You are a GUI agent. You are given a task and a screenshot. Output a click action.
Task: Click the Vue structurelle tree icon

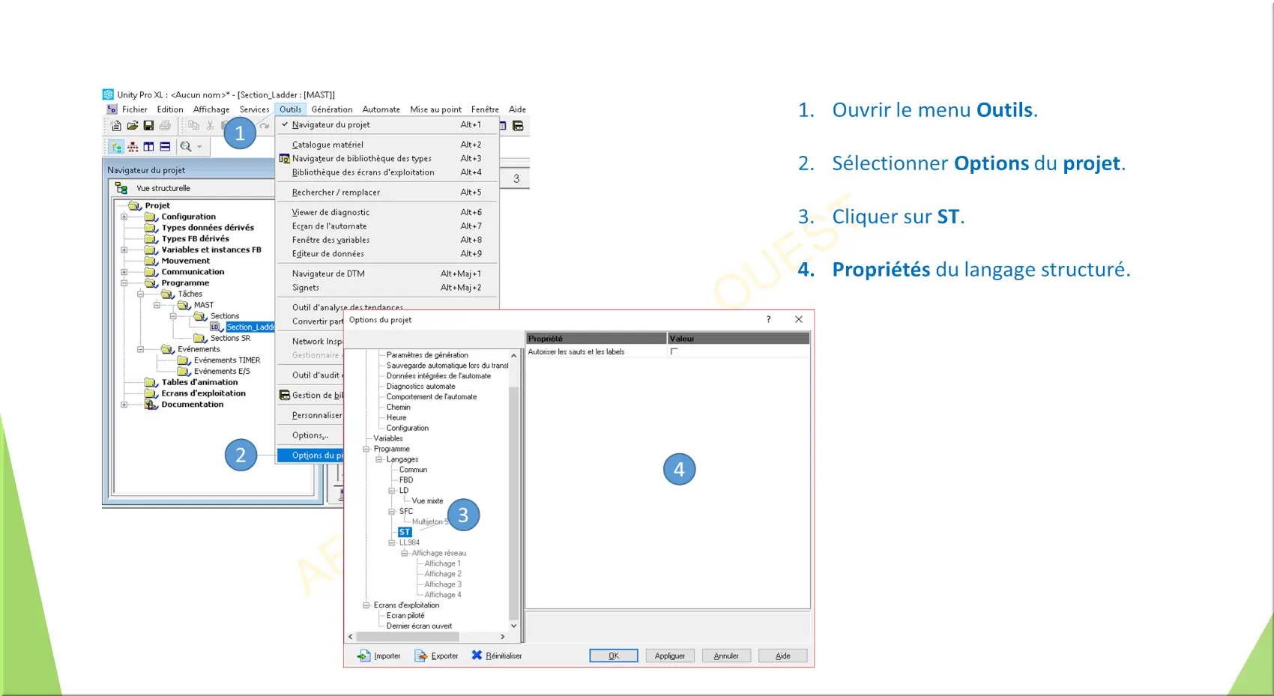pos(121,188)
